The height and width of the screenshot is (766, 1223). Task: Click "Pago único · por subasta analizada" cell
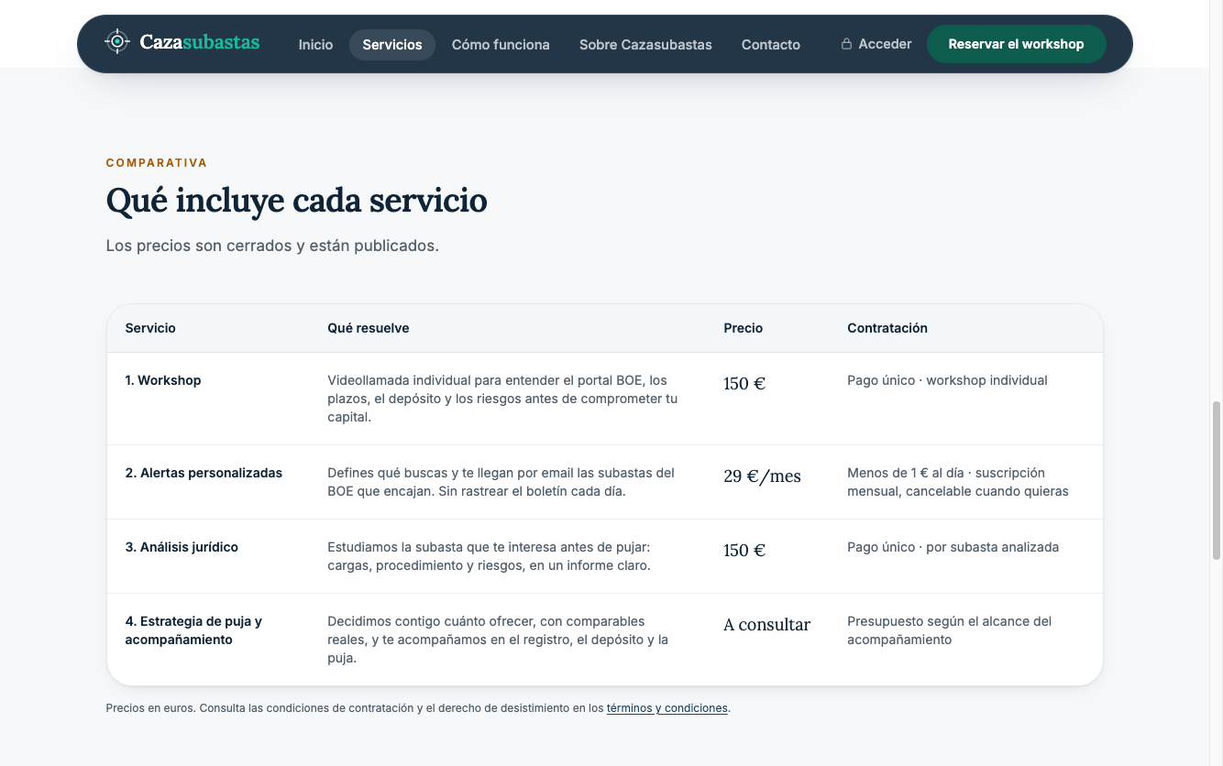tap(953, 547)
